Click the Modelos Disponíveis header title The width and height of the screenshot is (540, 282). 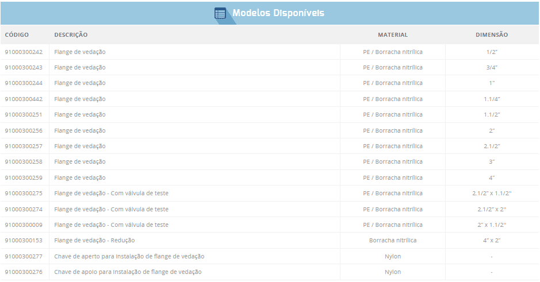pyautogui.click(x=278, y=13)
